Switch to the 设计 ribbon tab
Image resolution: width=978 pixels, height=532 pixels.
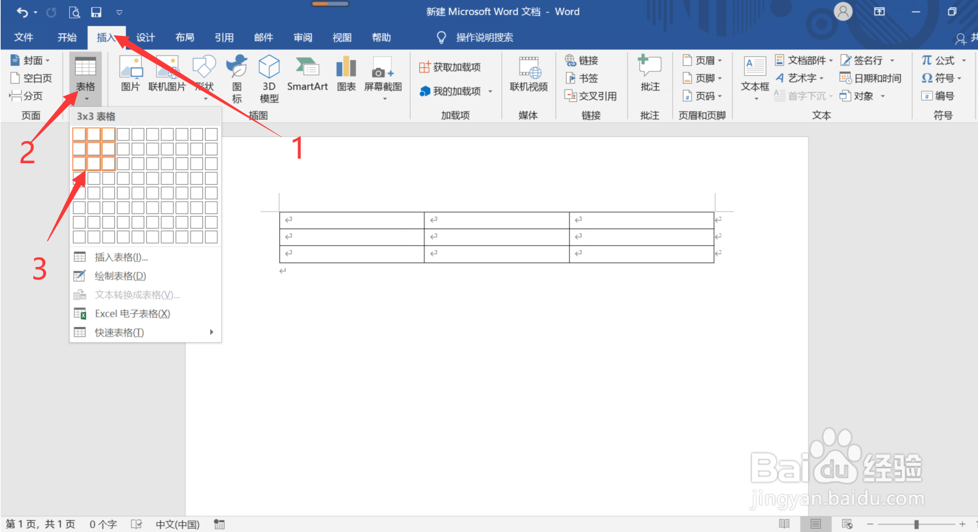(x=145, y=37)
